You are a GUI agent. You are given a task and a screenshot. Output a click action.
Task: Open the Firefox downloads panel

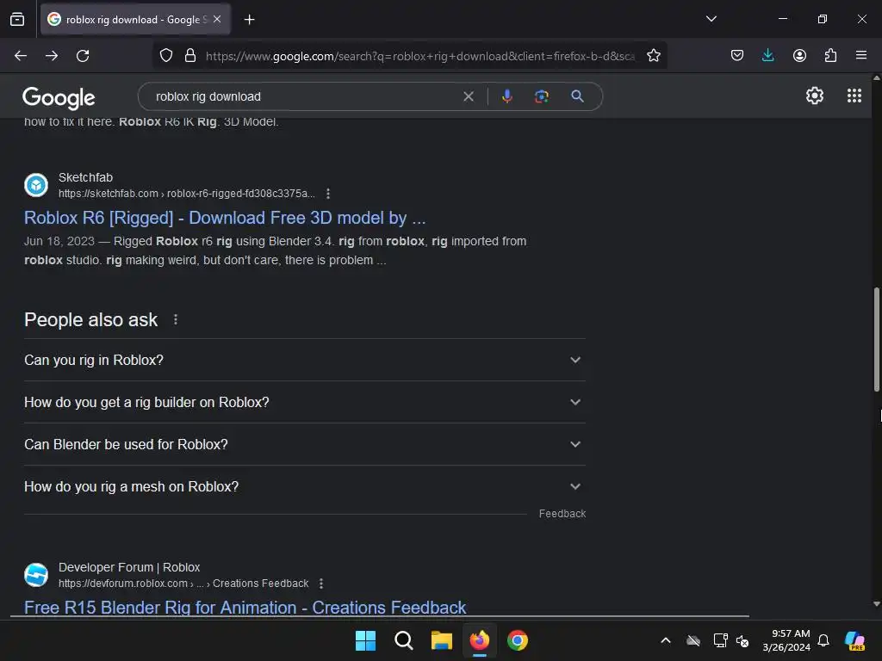767,56
